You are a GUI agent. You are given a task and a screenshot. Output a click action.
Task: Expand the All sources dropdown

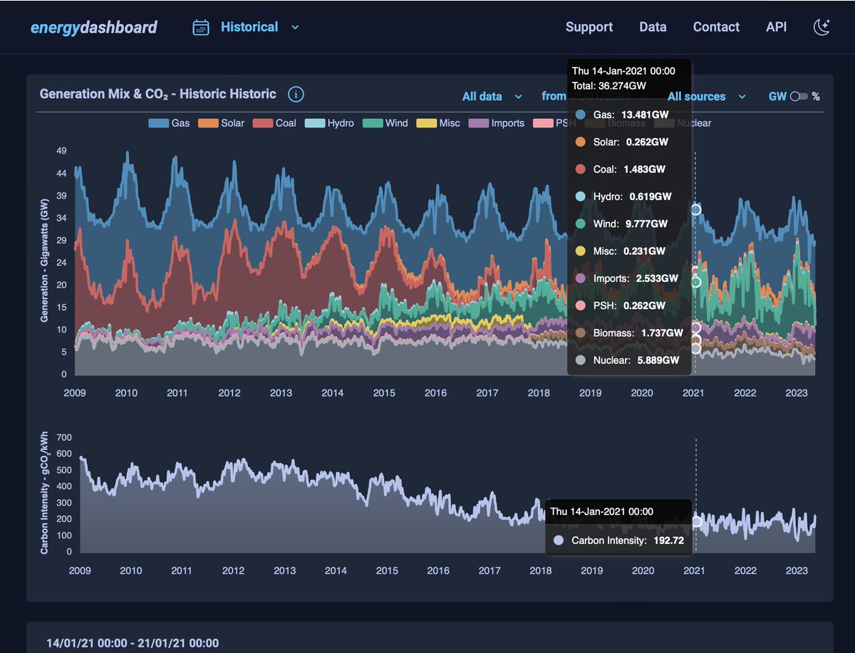coord(707,96)
